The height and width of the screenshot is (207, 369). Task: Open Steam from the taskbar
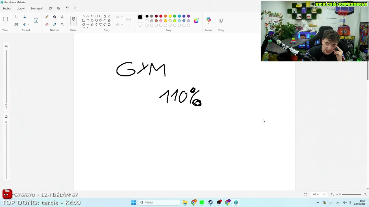coord(210,202)
